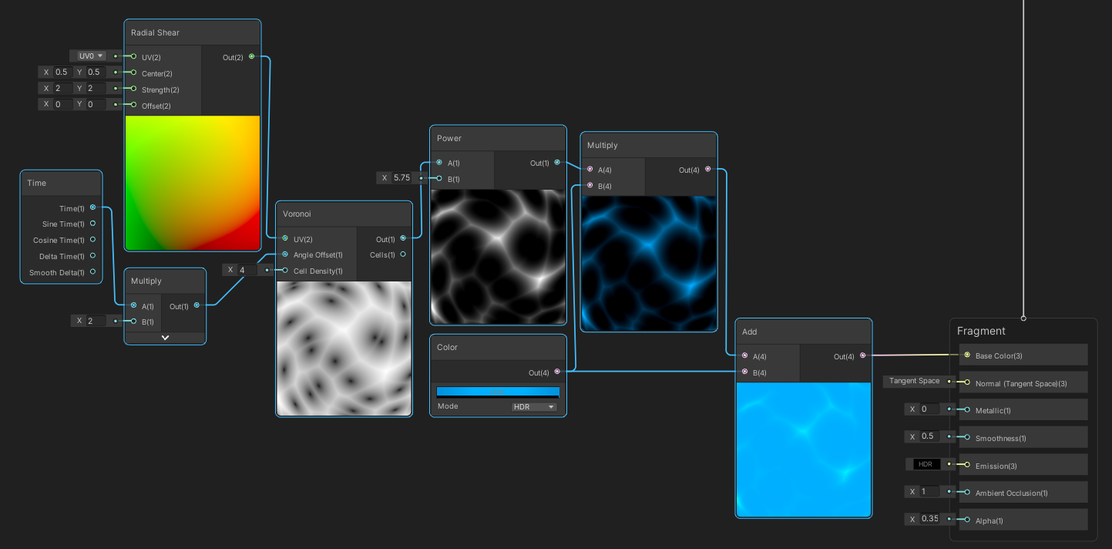Click the Alpha value field 0.35
The width and height of the screenshot is (1112, 549).
[x=929, y=519]
